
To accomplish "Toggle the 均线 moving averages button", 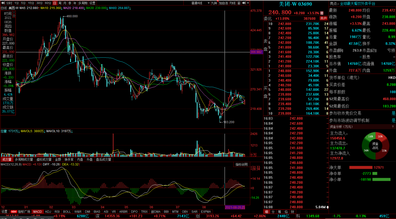I will 232,3.
